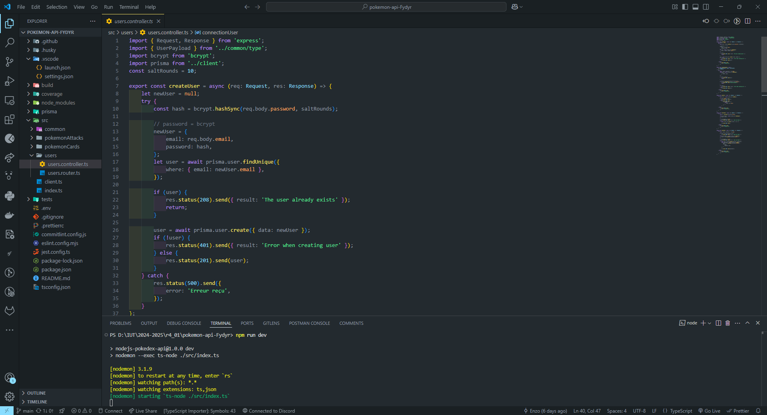The image size is (767, 415).
Task: Toggle the secondary side bar
Action: (x=706, y=7)
